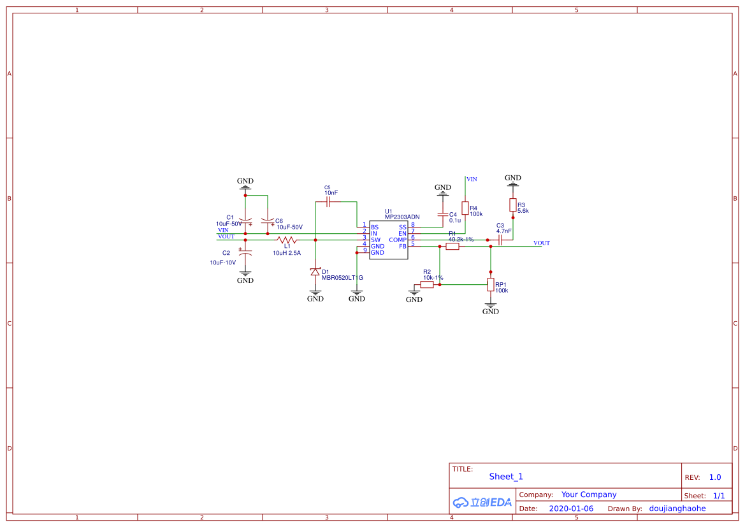Click the '100k' value of RP1

(x=502, y=291)
